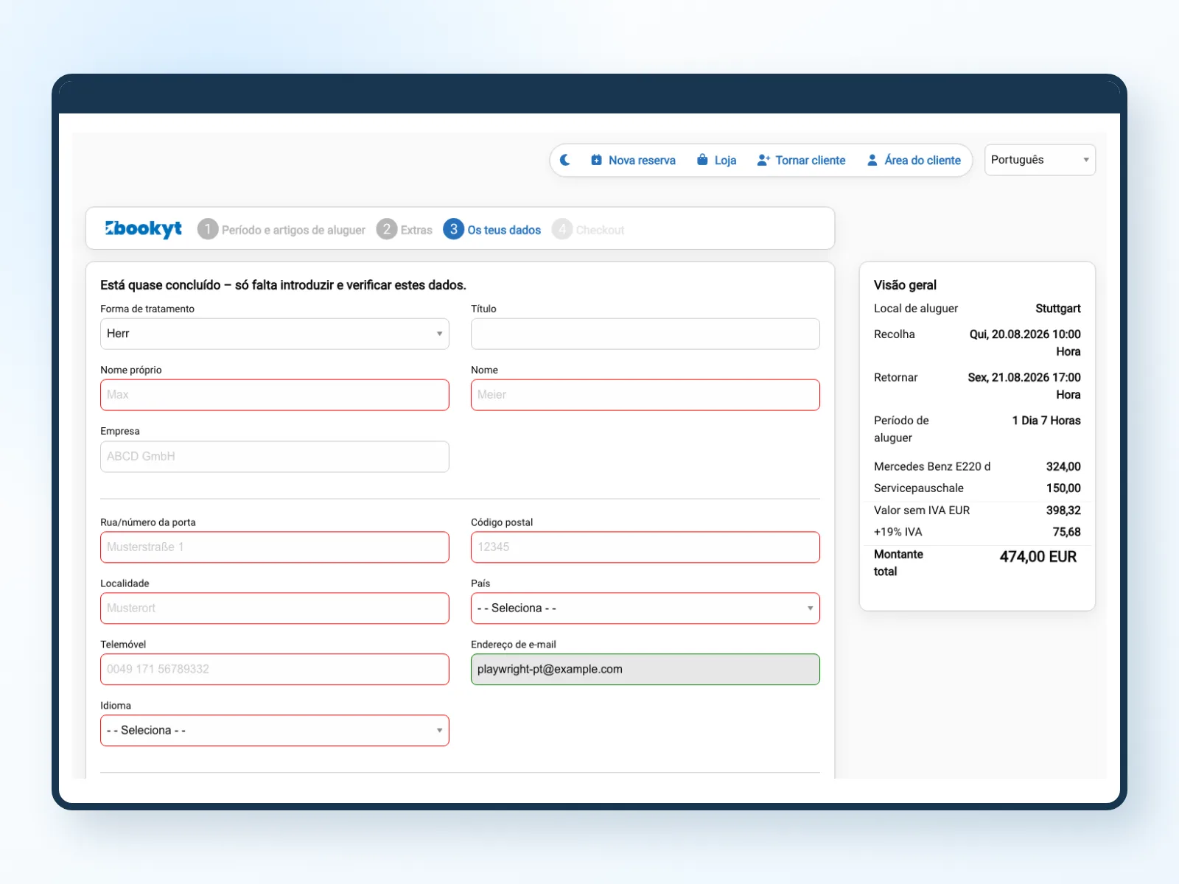Click step 1 circle for Período e artigos
This screenshot has width=1179, height=884.
(208, 229)
